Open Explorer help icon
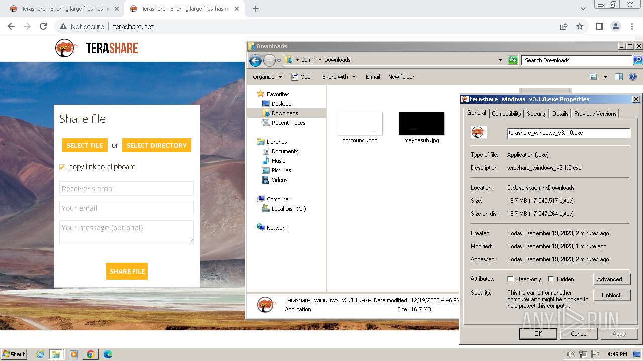Image resolution: width=643 pixels, height=361 pixels. [633, 77]
